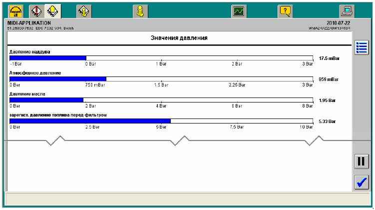375x210 pixels.
Task: Click the laptop computer icon
Action: coord(347,11)
